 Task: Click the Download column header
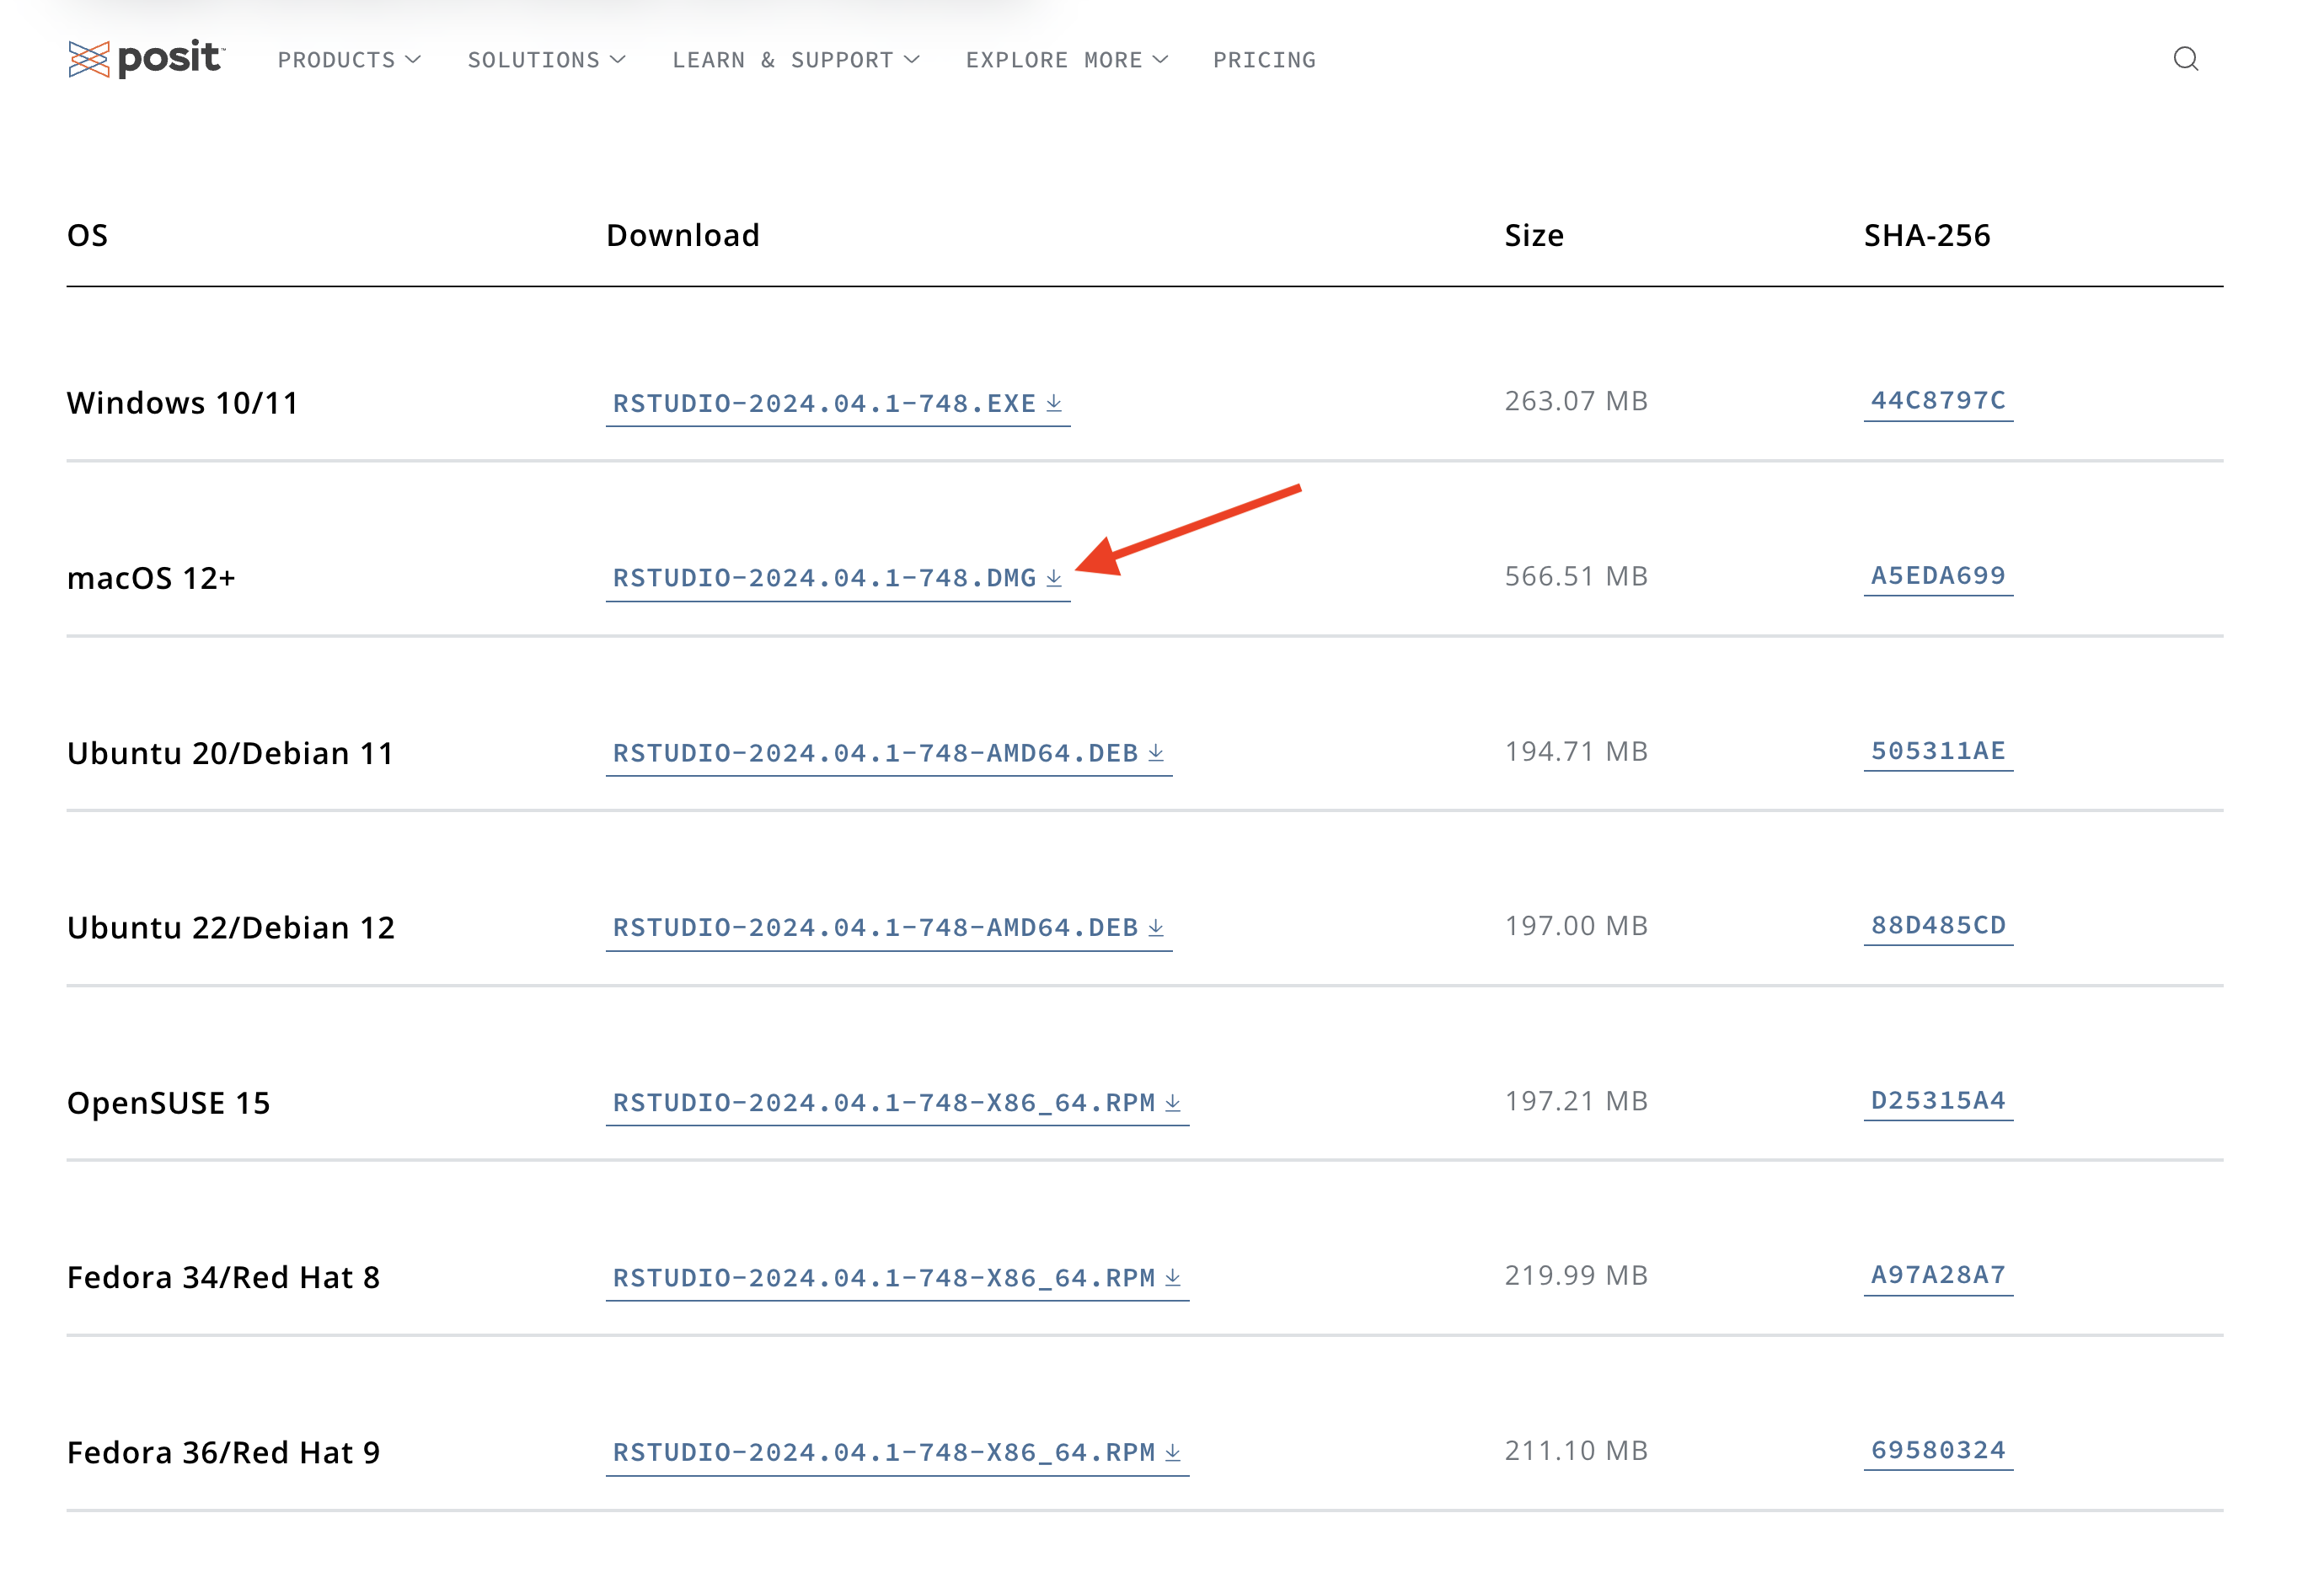pos(683,235)
